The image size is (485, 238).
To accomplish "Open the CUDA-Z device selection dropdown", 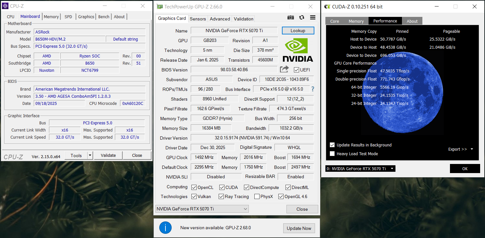I will [360, 169].
